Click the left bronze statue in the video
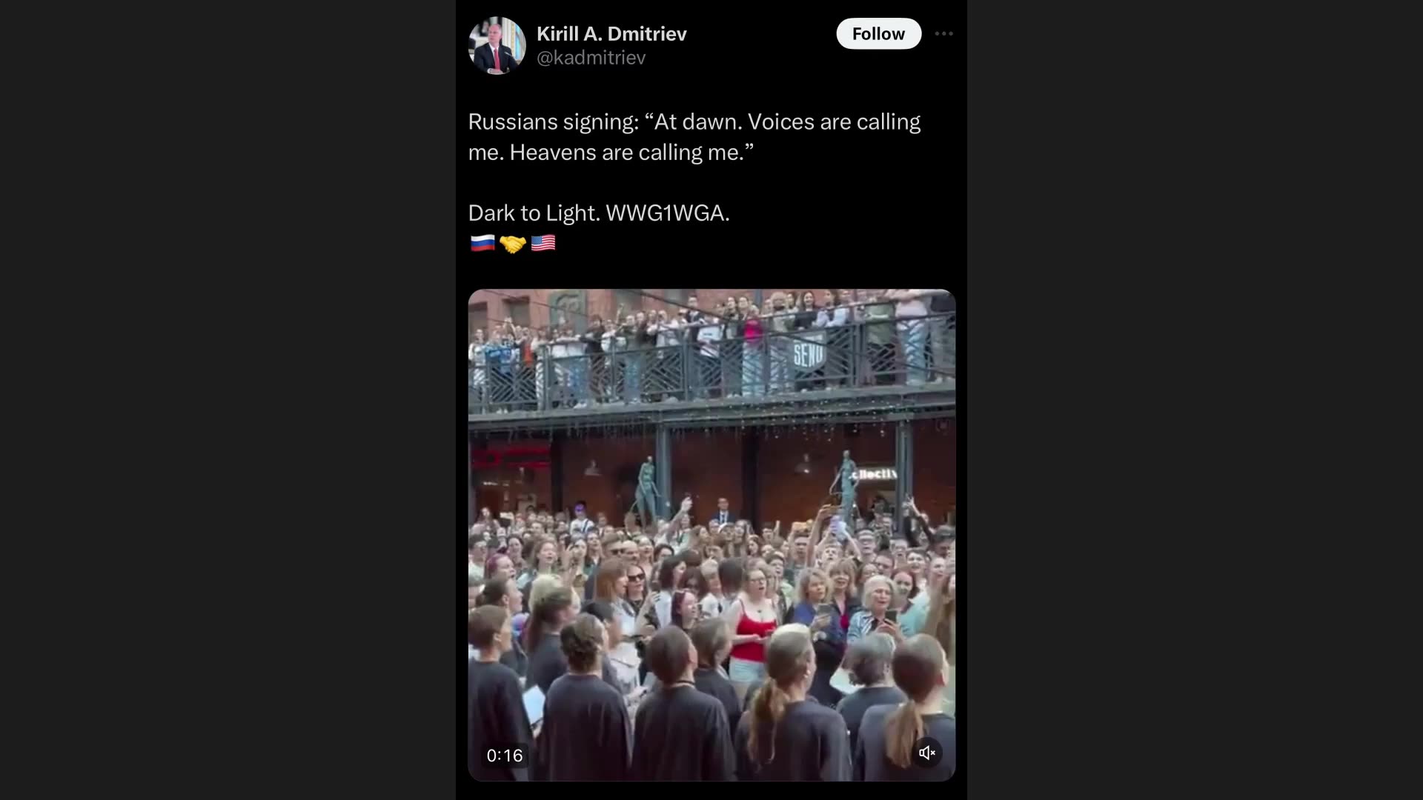 point(646,489)
